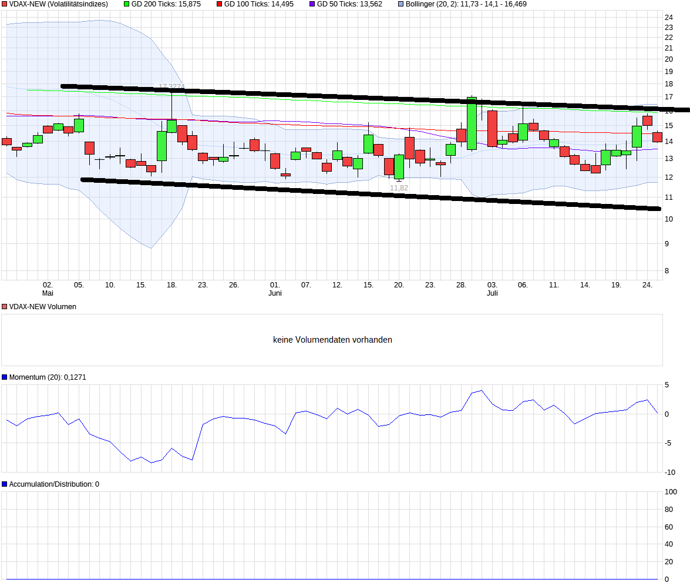Click the green candle at 18. Mai
The width and height of the screenshot is (690, 586).
[x=171, y=126]
